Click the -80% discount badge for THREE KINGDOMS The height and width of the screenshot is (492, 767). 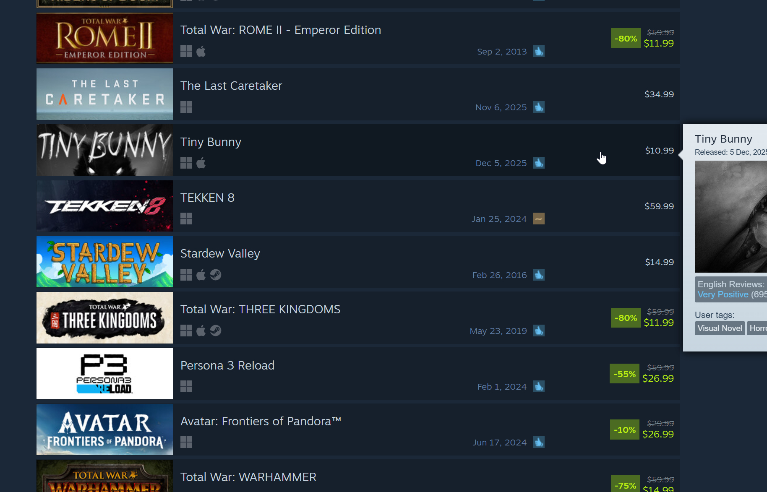pos(626,318)
